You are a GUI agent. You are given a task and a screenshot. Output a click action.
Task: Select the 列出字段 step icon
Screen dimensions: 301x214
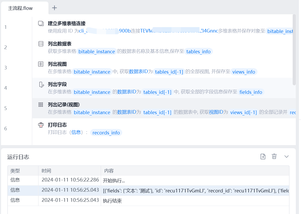(41, 85)
